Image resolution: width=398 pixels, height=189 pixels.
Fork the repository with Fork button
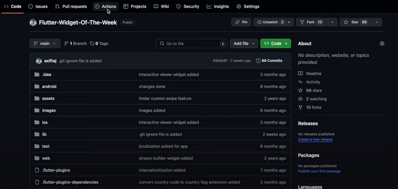(312, 22)
